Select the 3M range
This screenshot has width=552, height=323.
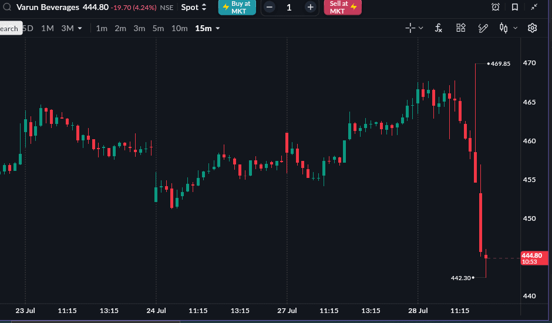click(x=68, y=28)
